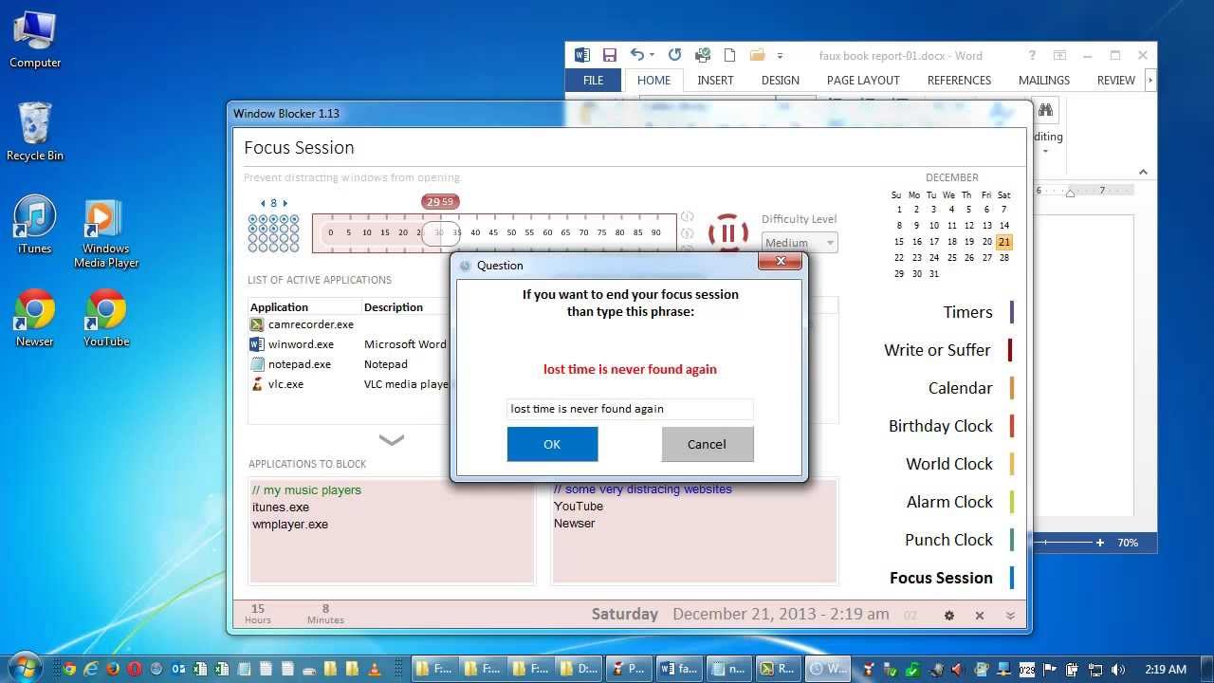Click wmplayer.exe in the block list
The width and height of the screenshot is (1214, 683).
(290, 525)
